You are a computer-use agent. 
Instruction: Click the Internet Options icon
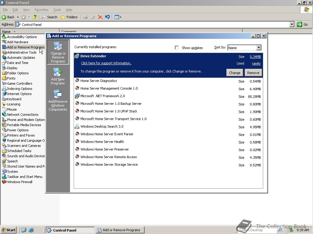tap(4, 94)
